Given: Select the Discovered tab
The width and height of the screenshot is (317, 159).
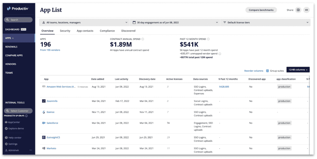Looking at the screenshot, I should [128, 31].
